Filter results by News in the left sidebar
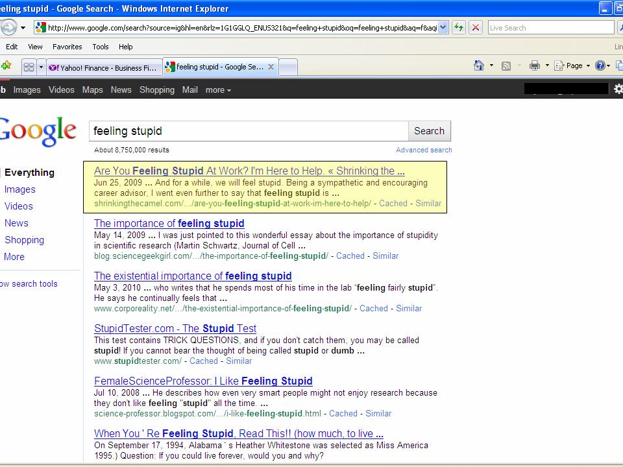 pos(16,222)
